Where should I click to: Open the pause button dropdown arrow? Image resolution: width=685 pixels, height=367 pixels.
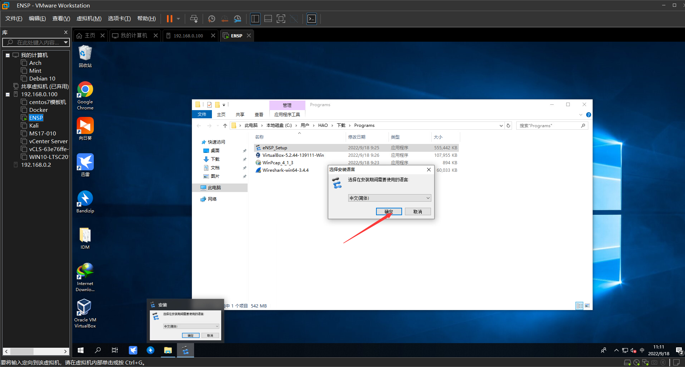178,19
